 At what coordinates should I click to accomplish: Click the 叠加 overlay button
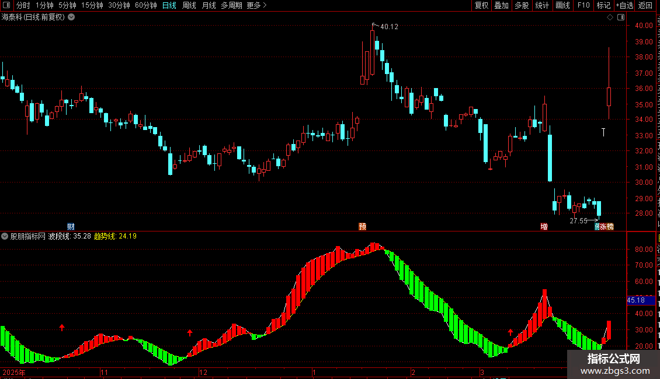[501, 5]
